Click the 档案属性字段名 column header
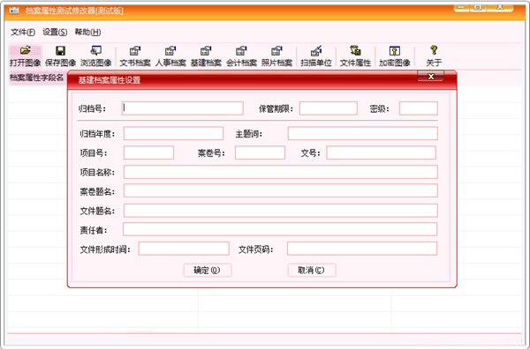The image size is (530, 349). (37, 78)
